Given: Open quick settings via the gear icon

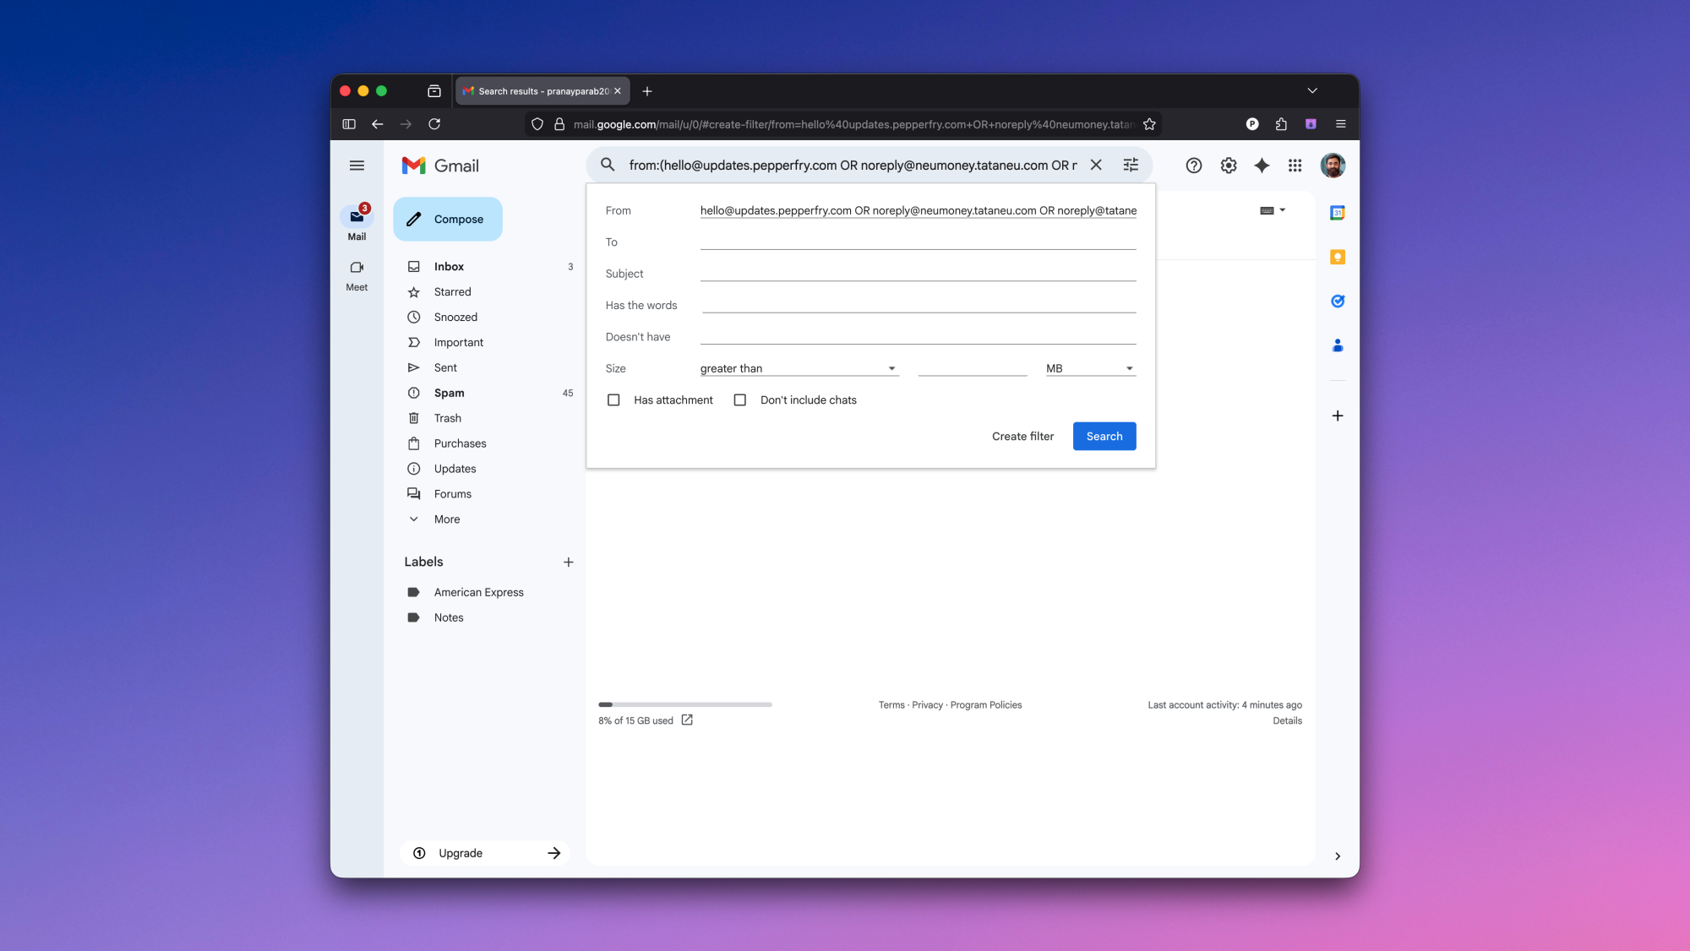Looking at the screenshot, I should [1228, 166].
